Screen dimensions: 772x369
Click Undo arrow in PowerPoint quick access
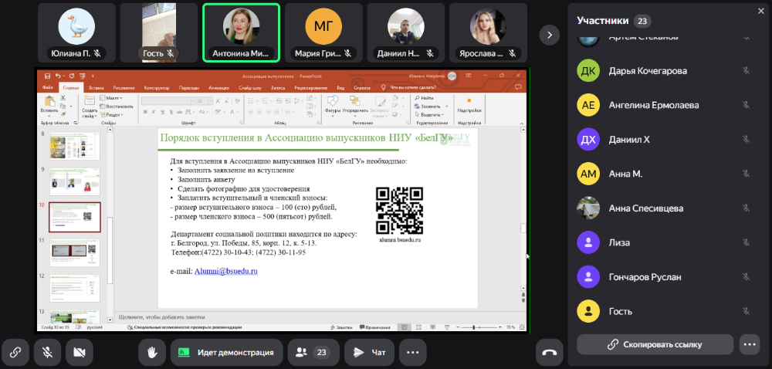pos(58,76)
